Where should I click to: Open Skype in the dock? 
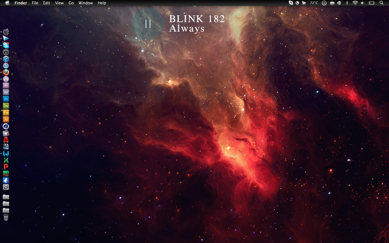6,45
